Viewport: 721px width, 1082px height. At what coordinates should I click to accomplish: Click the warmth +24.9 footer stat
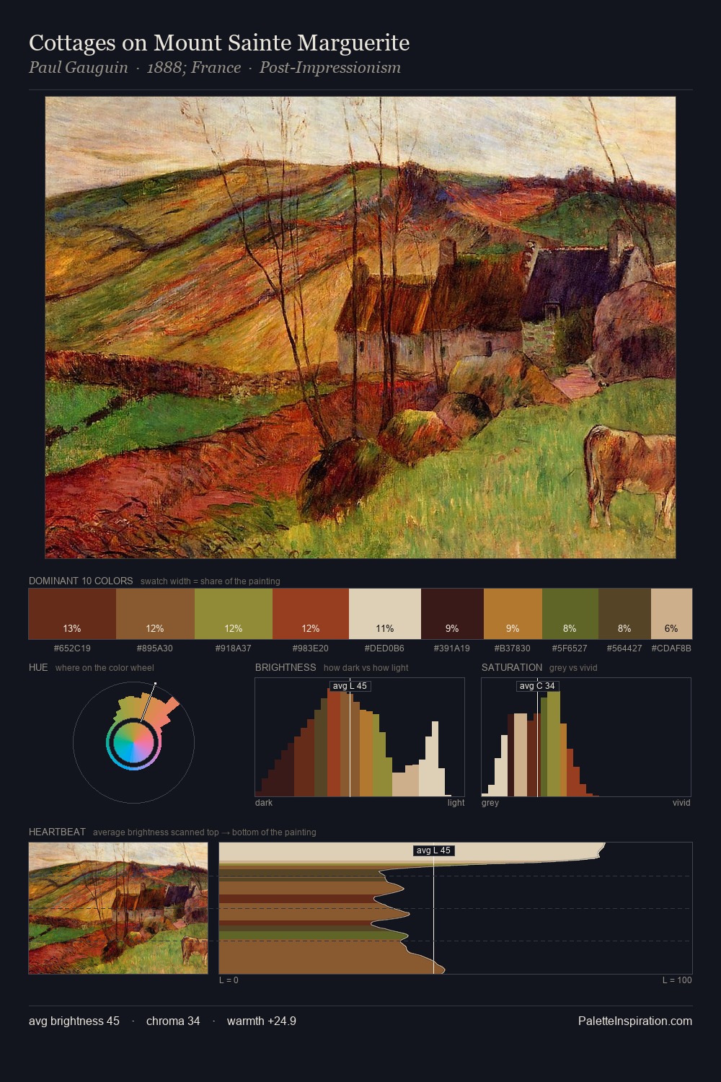[262, 1021]
